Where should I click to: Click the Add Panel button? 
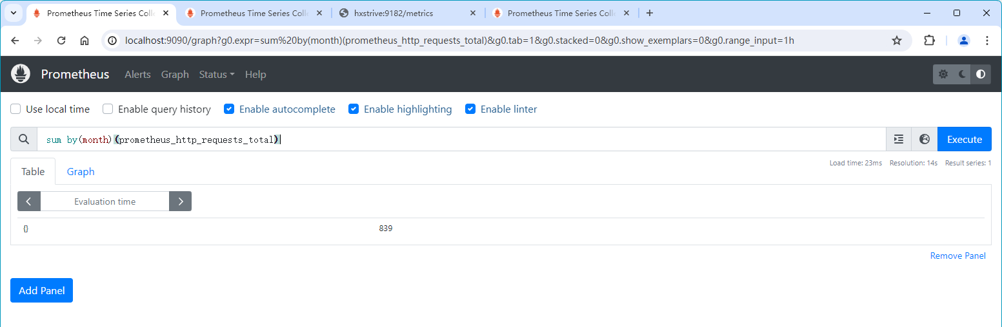pyautogui.click(x=42, y=290)
